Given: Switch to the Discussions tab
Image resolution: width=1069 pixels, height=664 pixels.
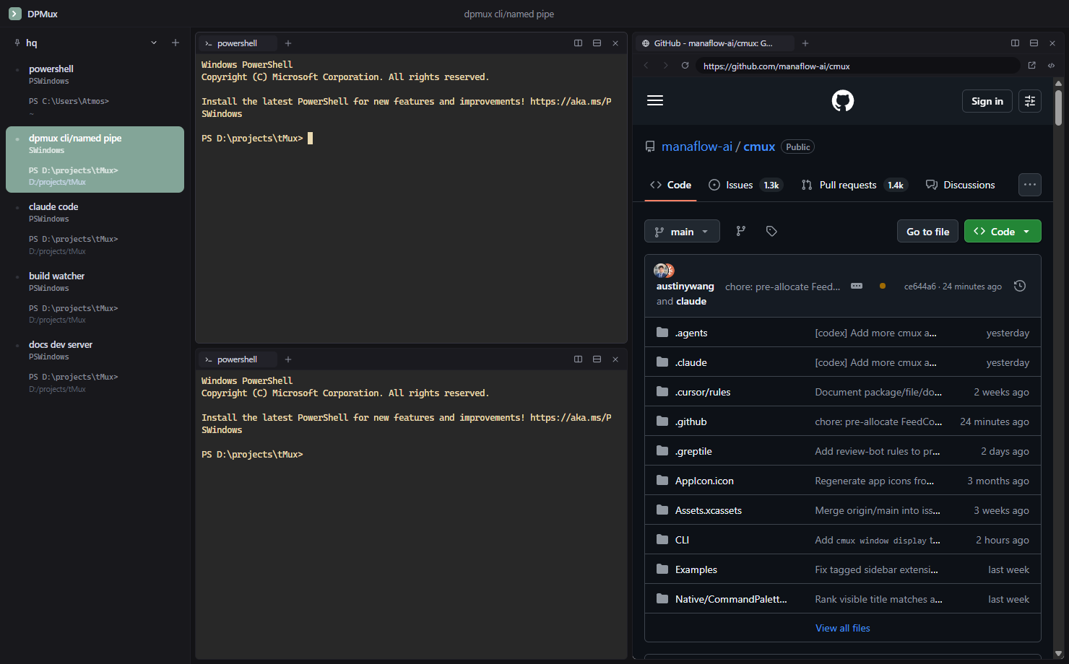Looking at the screenshot, I should click(x=960, y=185).
